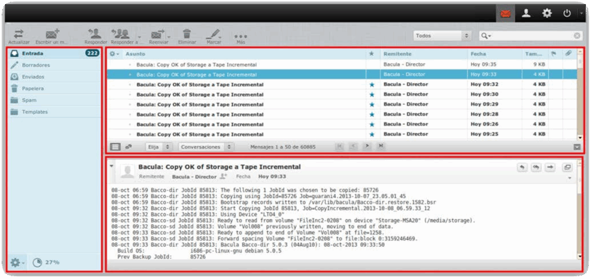
Task: Open the message received Hoy 09:35
Action: [x=342, y=64]
